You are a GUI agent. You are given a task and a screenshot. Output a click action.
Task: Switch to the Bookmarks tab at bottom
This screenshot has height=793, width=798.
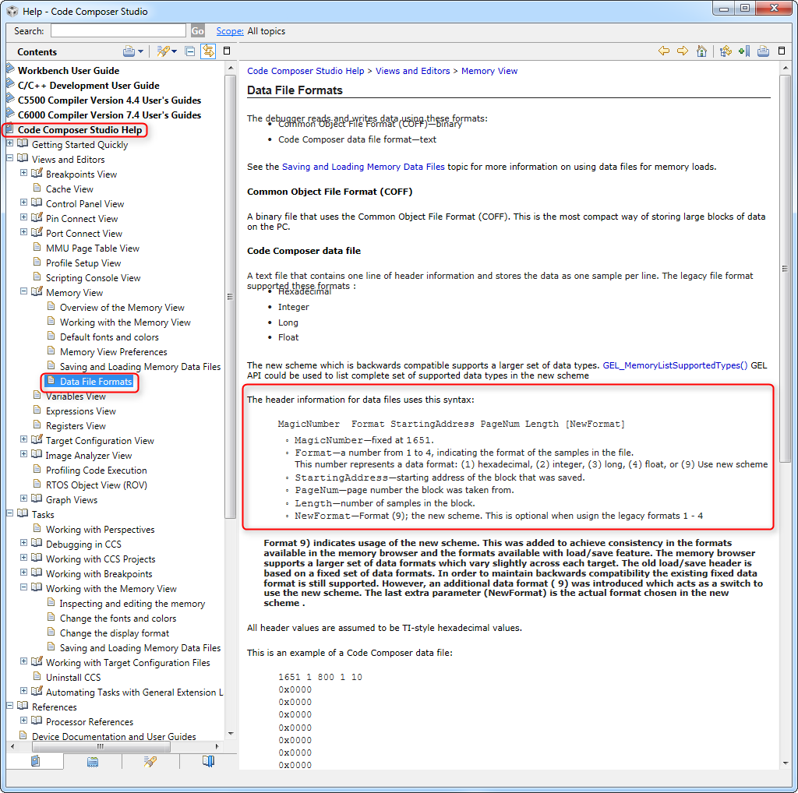pyautogui.click(x=208, y=761)
